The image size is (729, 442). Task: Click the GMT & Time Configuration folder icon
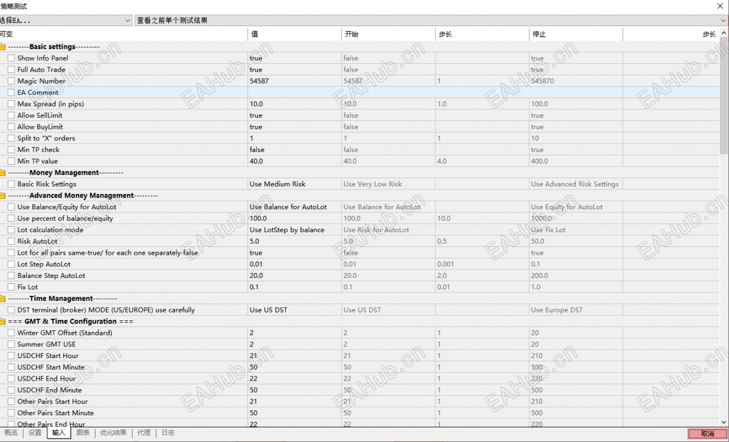[2, 322]
